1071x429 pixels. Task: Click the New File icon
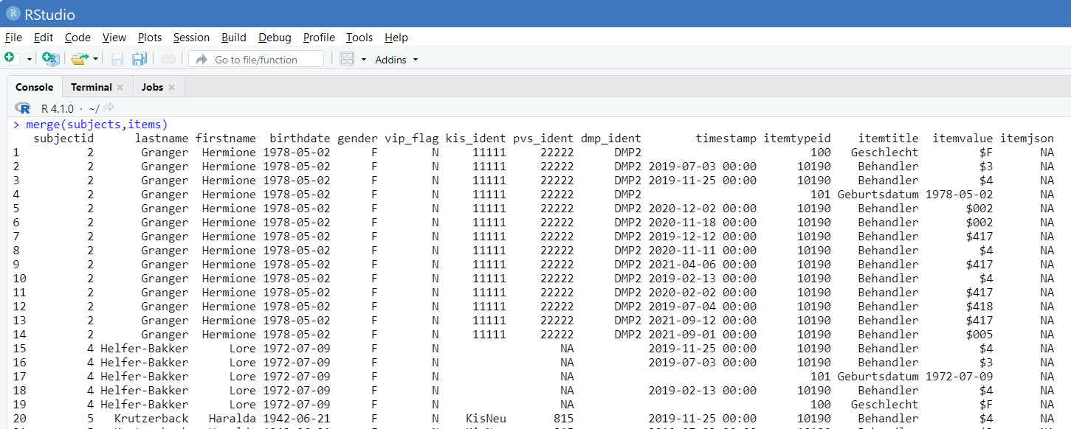point(10,59)
